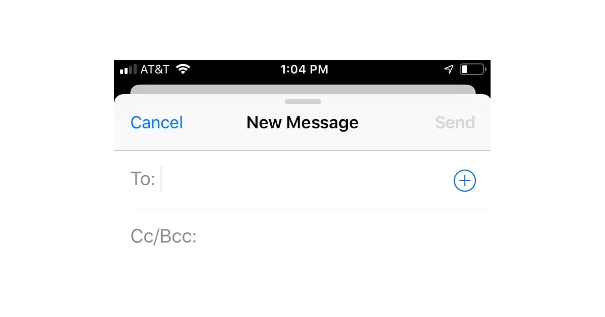Tap the clock showing 1:04 PM
This screenshot has height=317, width=605.
pyautogui.click(x=305, y=69)
